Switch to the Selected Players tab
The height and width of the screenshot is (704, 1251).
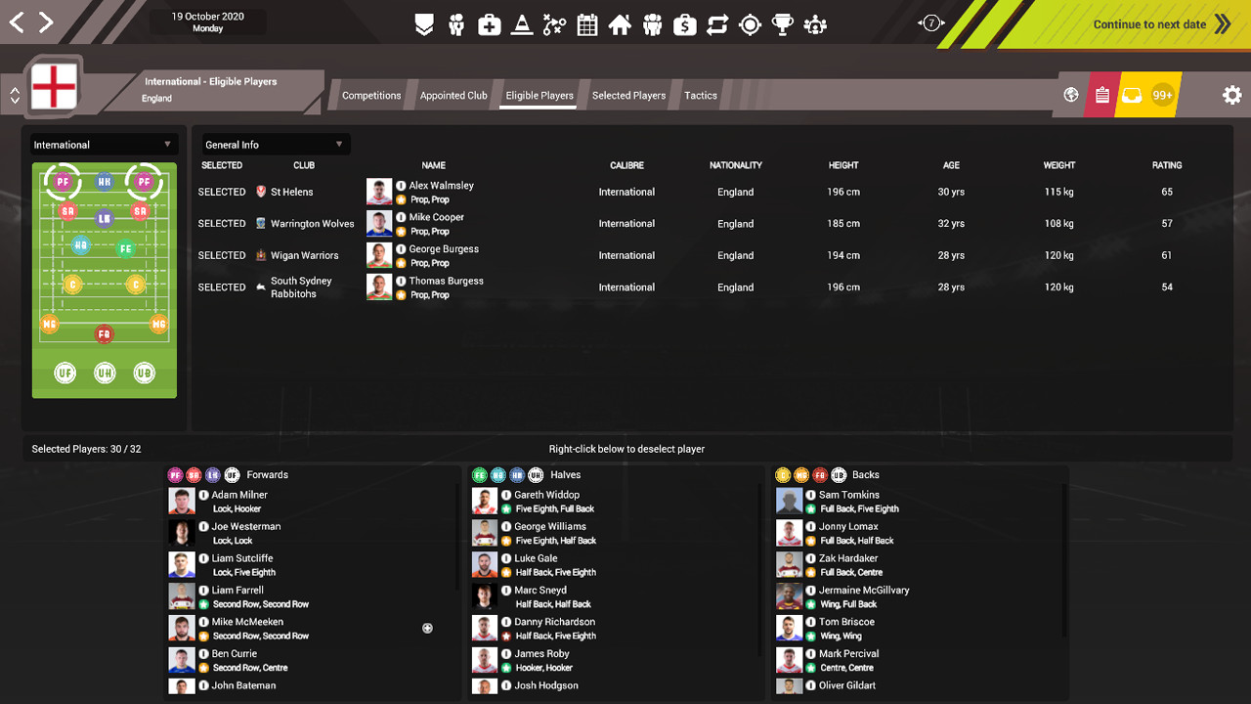(628, 95)
